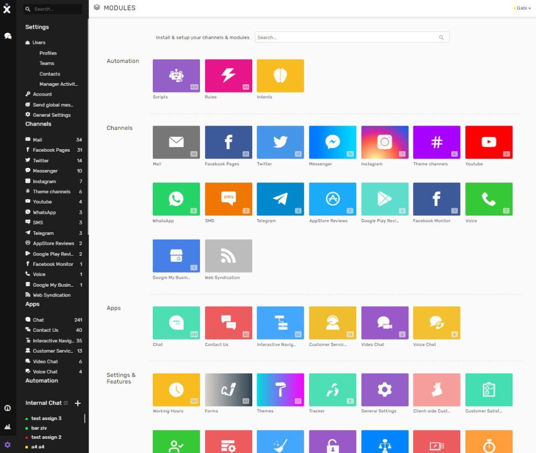Open the Customer Service app tile
Screen dimensions: 536x453
click(332, 323)
